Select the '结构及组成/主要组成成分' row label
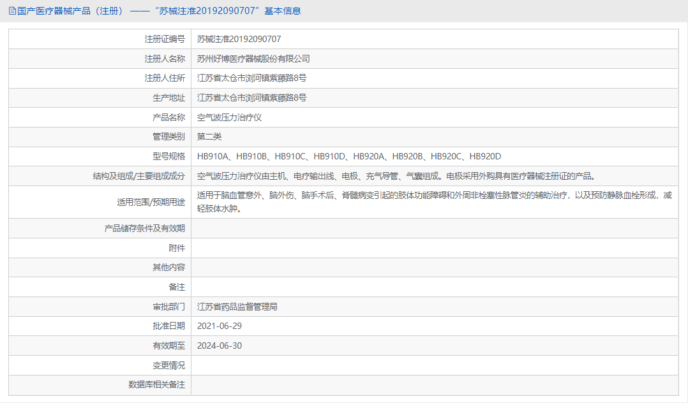688x408 pixels. click(139, 176)
